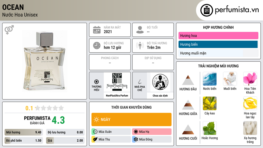Click the Perfumista rating score 4.3
The image size is (263, 148).
pyautogui.click(x=58, y=120)
